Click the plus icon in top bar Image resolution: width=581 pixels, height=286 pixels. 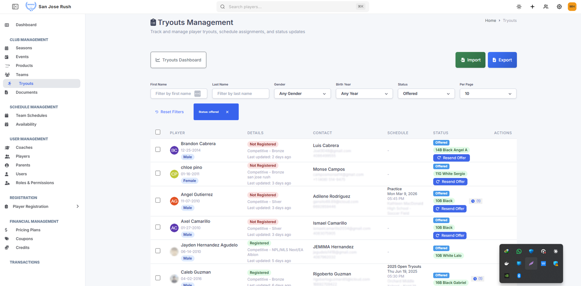click(x=532, y=7)
